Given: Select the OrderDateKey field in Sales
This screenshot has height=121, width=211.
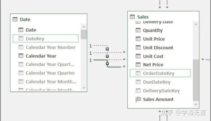Looking at the screenshot, I should pos(160,73).
